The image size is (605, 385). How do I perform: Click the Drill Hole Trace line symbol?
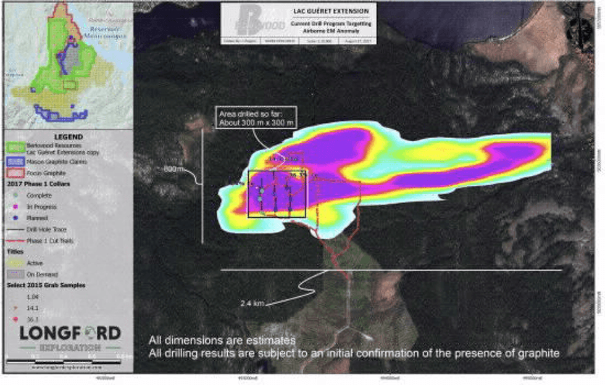pyautogui.click(x=14, y=230)
